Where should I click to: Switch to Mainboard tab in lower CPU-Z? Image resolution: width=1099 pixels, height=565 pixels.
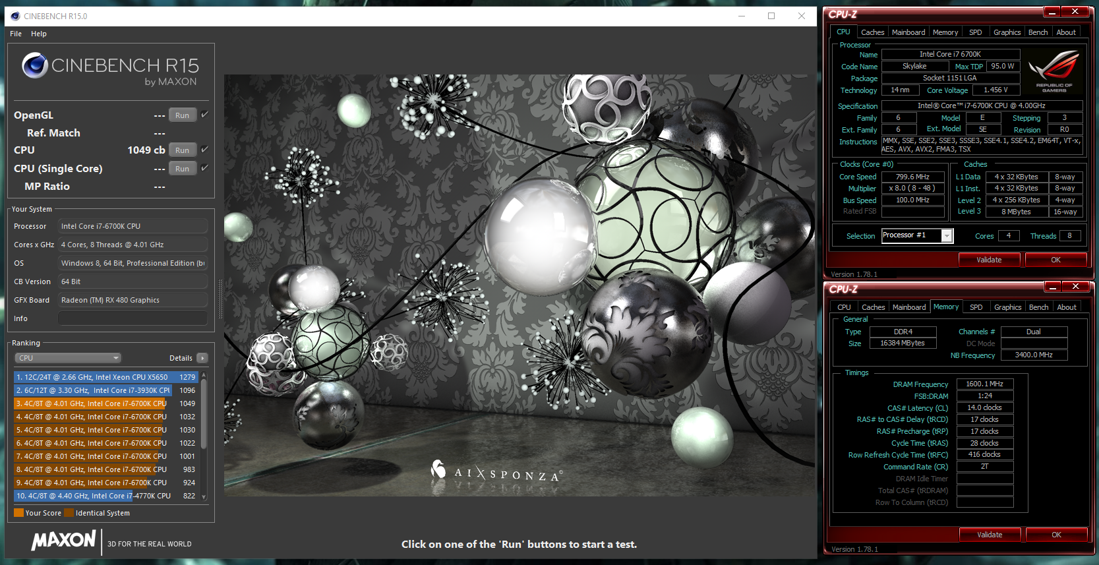click(909, 307)
